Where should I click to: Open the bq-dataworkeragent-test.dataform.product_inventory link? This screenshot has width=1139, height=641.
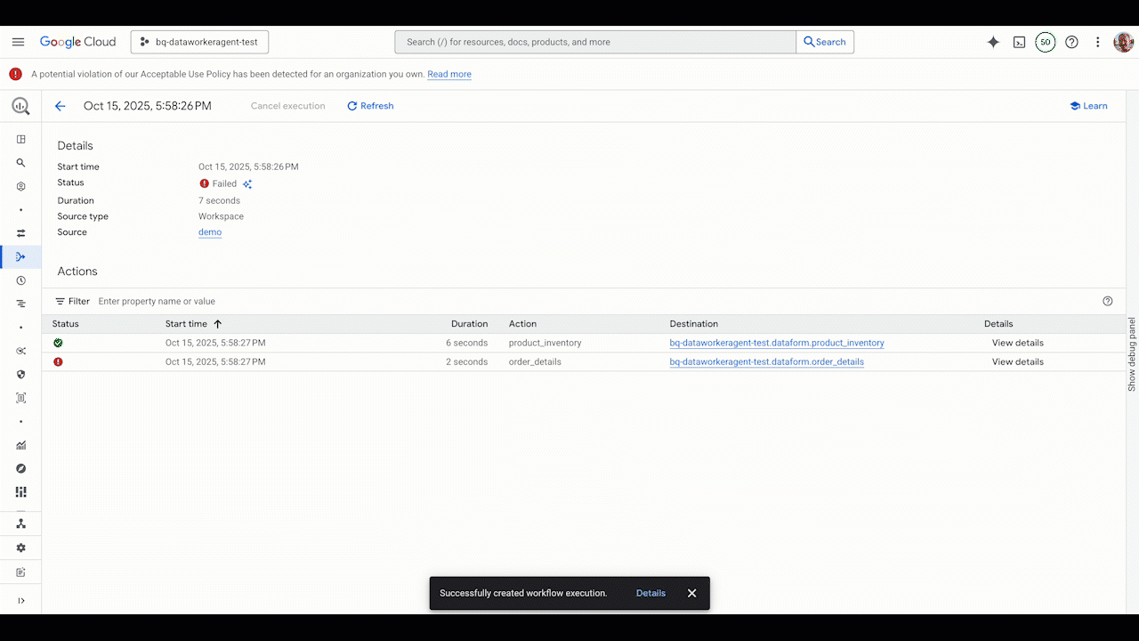pos(777,343)
